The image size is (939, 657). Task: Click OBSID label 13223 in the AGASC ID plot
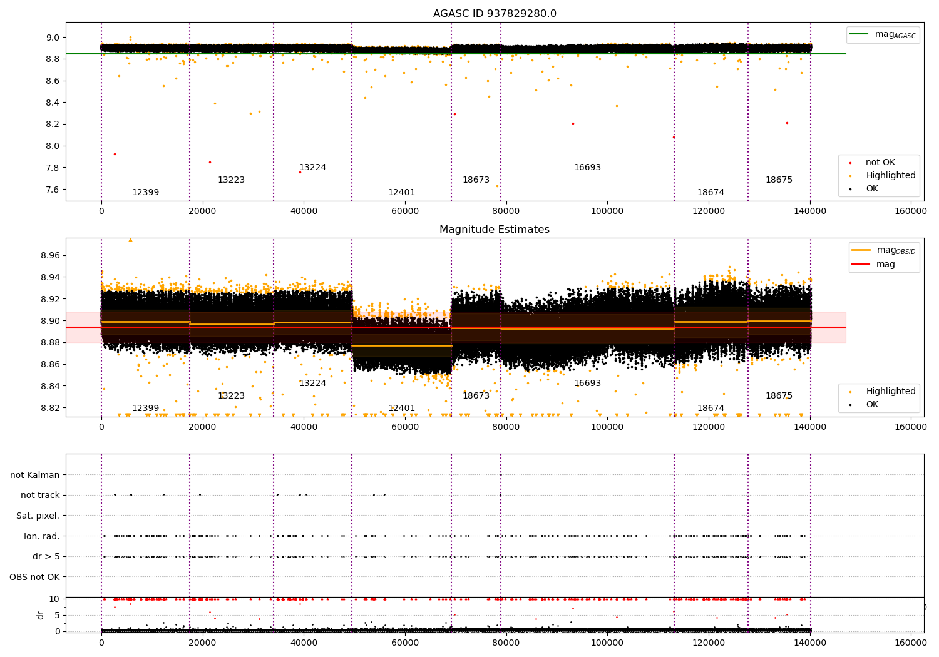pos(231,180)
